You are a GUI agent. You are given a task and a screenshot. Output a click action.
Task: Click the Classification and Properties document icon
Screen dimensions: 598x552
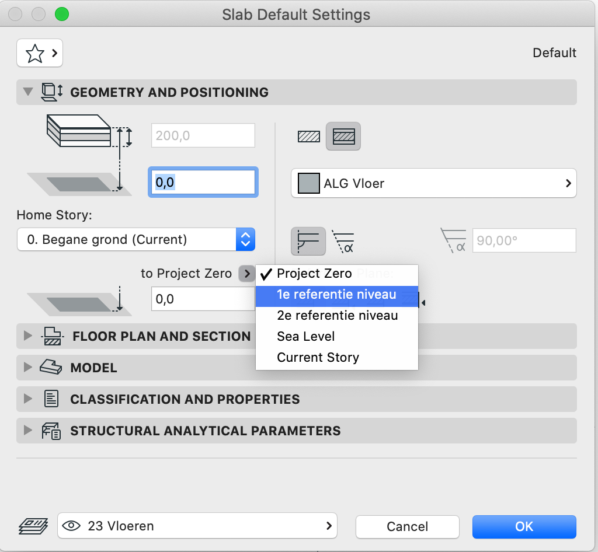pyautogui.click(x=51, y=399)
